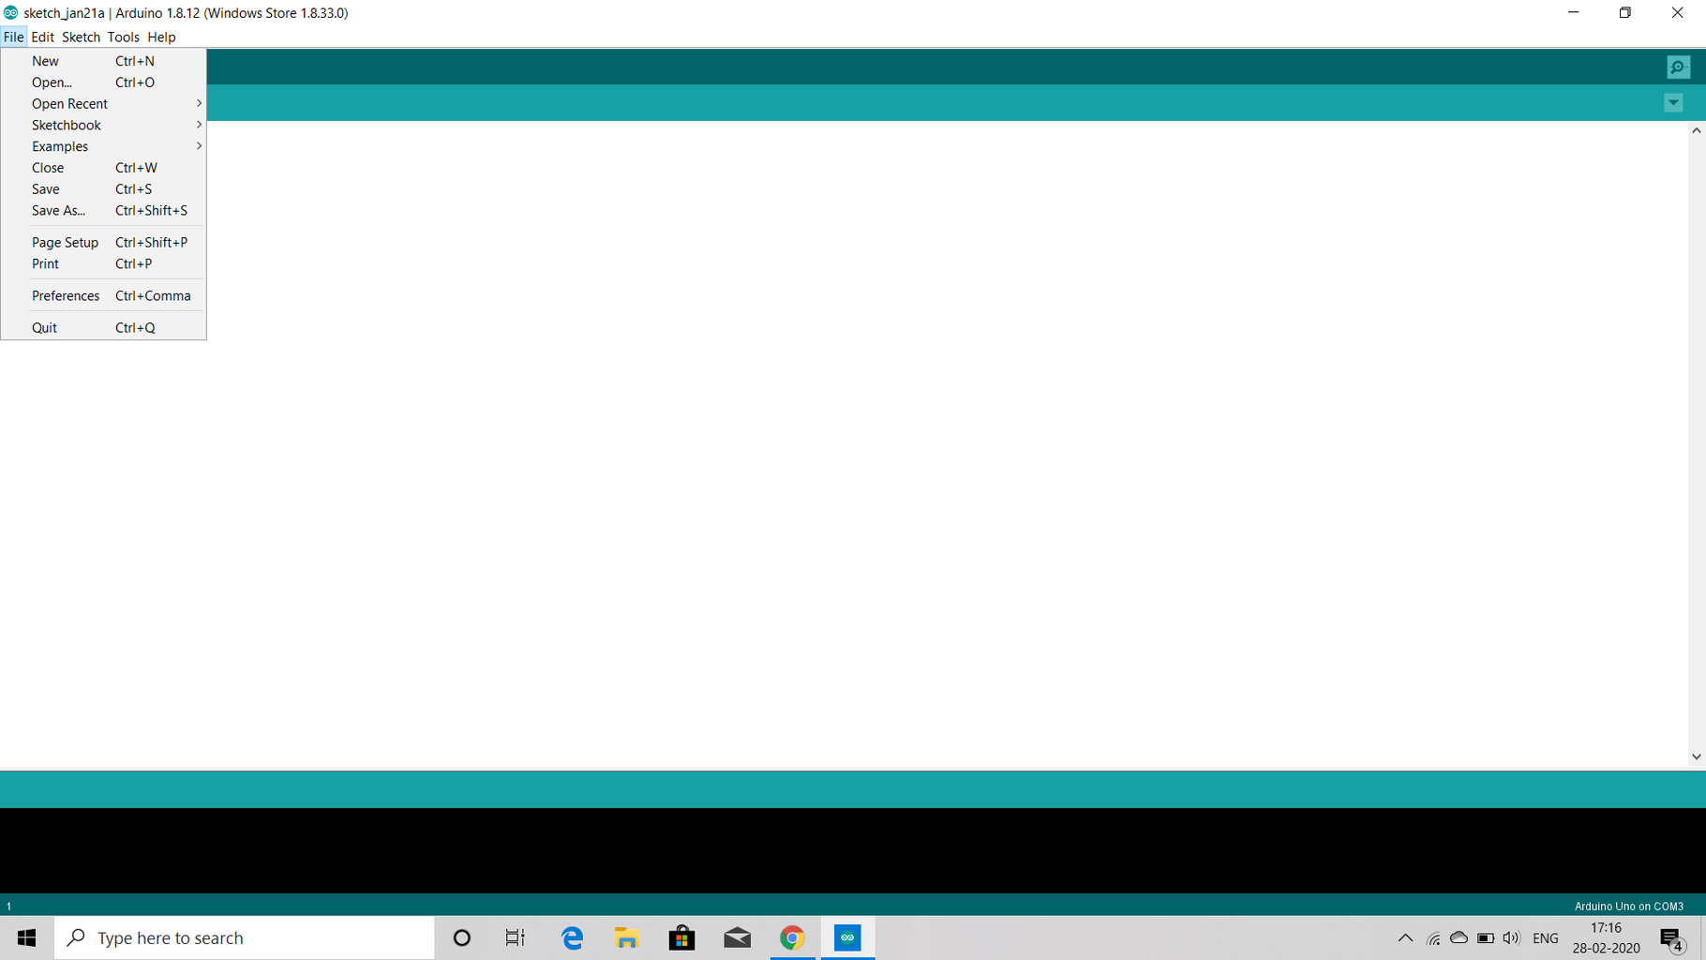This screenshot has width=1706, height=960.
Task: Open the Sketch menu
Action: click(x=81, y=37)
